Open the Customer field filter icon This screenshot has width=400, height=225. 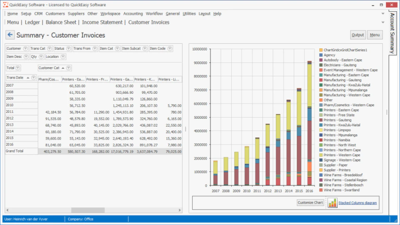25,48
